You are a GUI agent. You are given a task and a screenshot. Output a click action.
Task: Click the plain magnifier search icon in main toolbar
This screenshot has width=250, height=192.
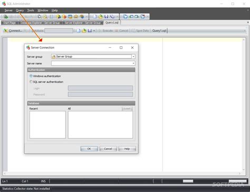pos(40,17)
